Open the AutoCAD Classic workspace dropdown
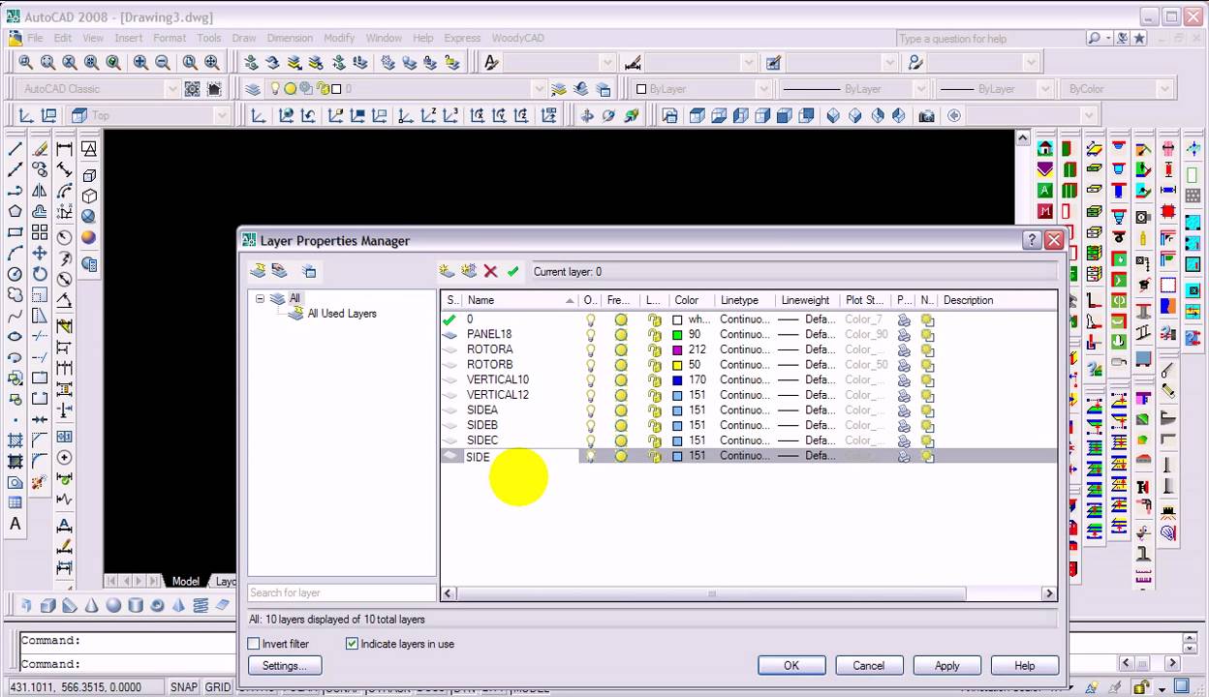Image resolution: width=1209 pixels, height=697 pixels. tap(172, 88)
